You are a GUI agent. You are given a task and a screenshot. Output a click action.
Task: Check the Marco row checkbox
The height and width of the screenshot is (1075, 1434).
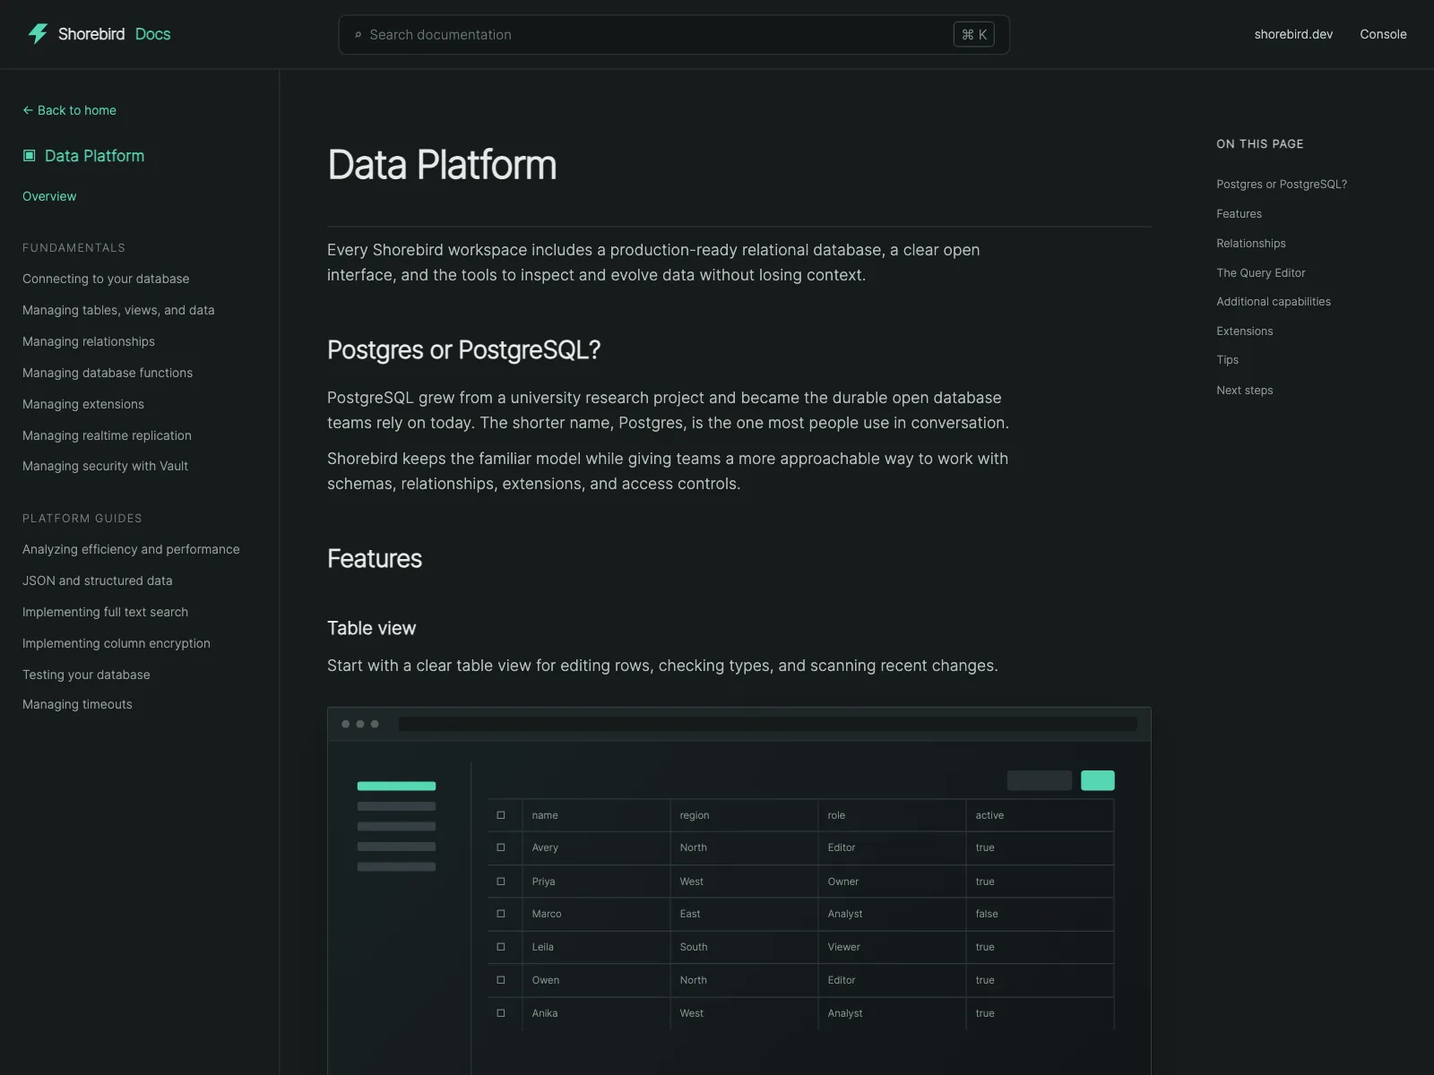[x=501, y=914]
